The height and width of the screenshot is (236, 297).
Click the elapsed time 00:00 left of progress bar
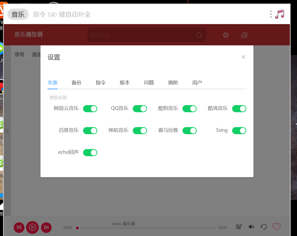(x=68, y=228)
